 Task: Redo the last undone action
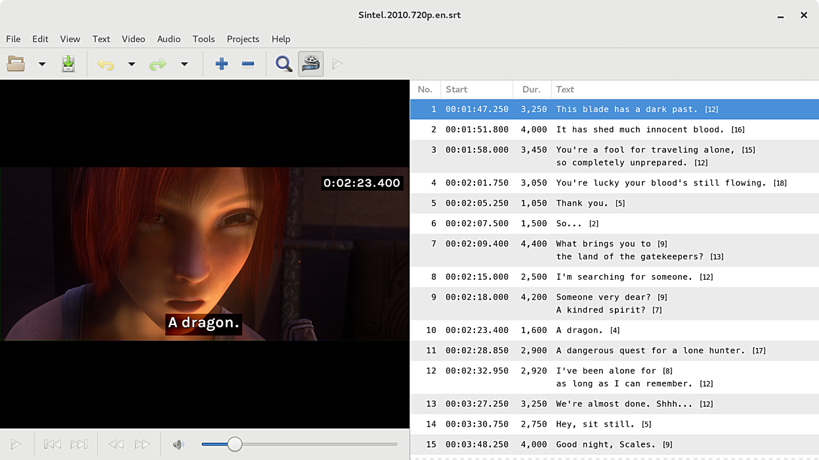[157, 64]
